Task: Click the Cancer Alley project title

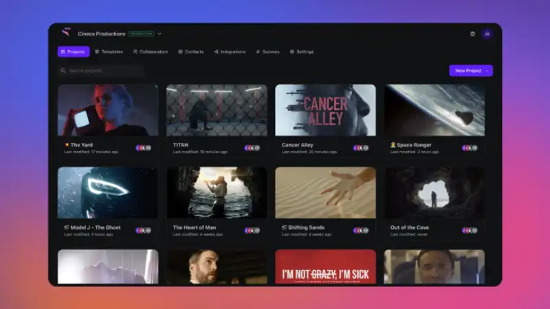Action: click(298, 145)
